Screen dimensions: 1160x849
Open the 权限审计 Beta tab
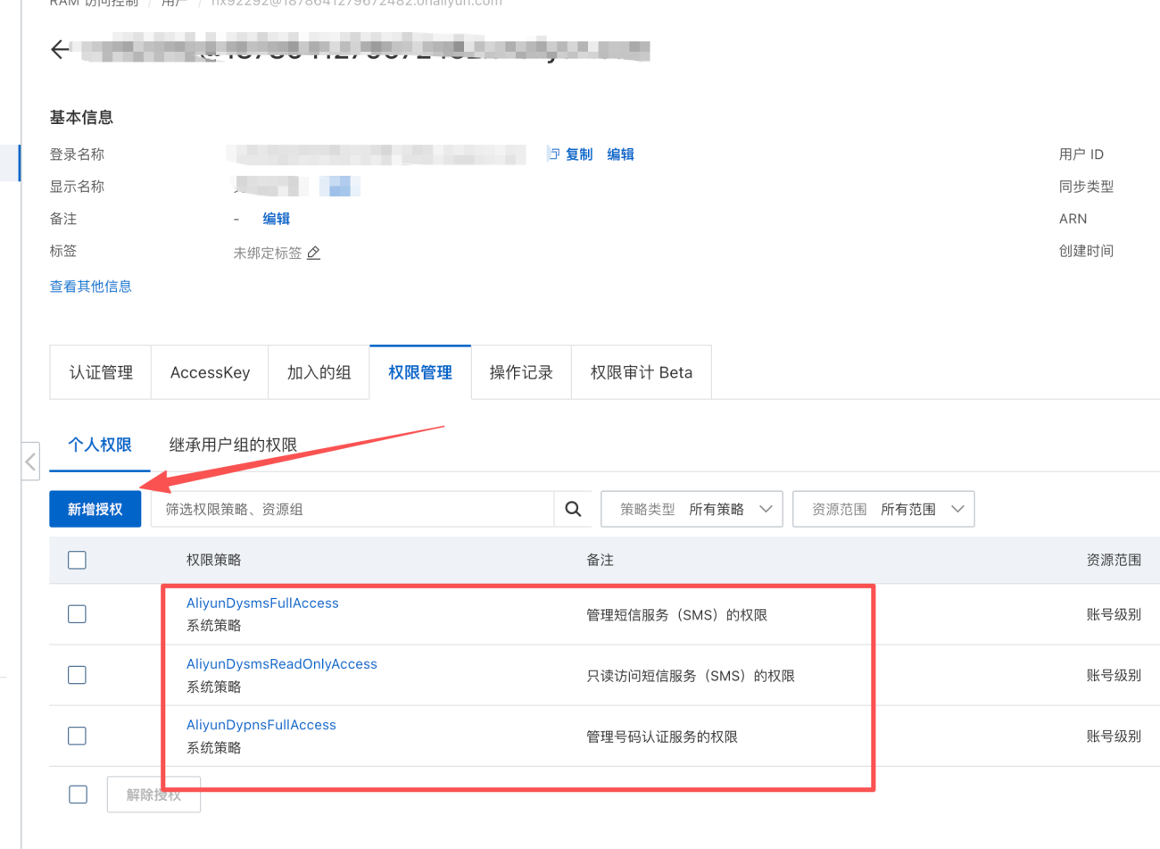642,372
